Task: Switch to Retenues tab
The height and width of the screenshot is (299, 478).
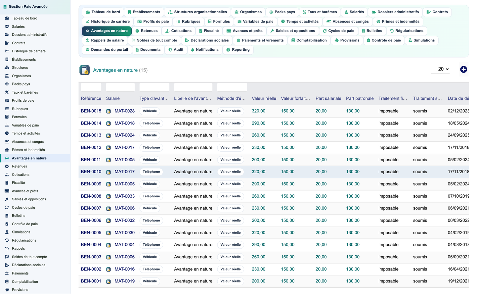Action: point(147,31)
